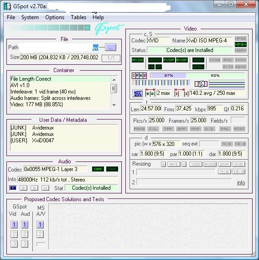Click the Resizing AVI button
Viewport: 259px width, 260px height.
(174, 164)
